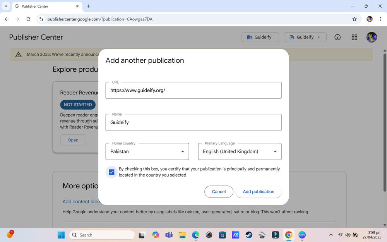387x242 pixels.
Task: Open the Google account avatar
Action: [x=372, y=37]
